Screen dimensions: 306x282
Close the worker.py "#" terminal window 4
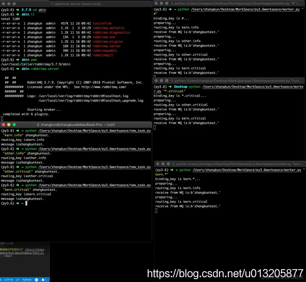[156, 3]
